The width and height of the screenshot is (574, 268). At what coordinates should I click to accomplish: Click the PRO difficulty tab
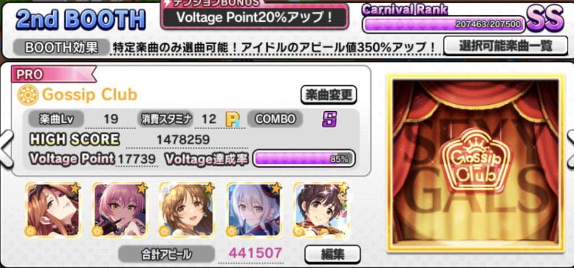(53, 75)
